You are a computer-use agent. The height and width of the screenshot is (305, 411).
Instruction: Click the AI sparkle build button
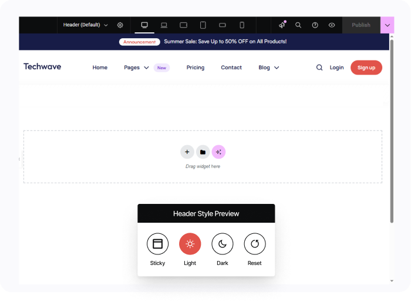click(218, 152)
